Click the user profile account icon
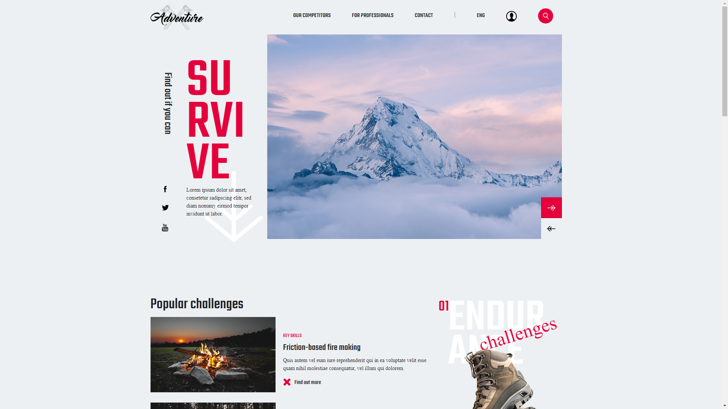 click(511, 16)
